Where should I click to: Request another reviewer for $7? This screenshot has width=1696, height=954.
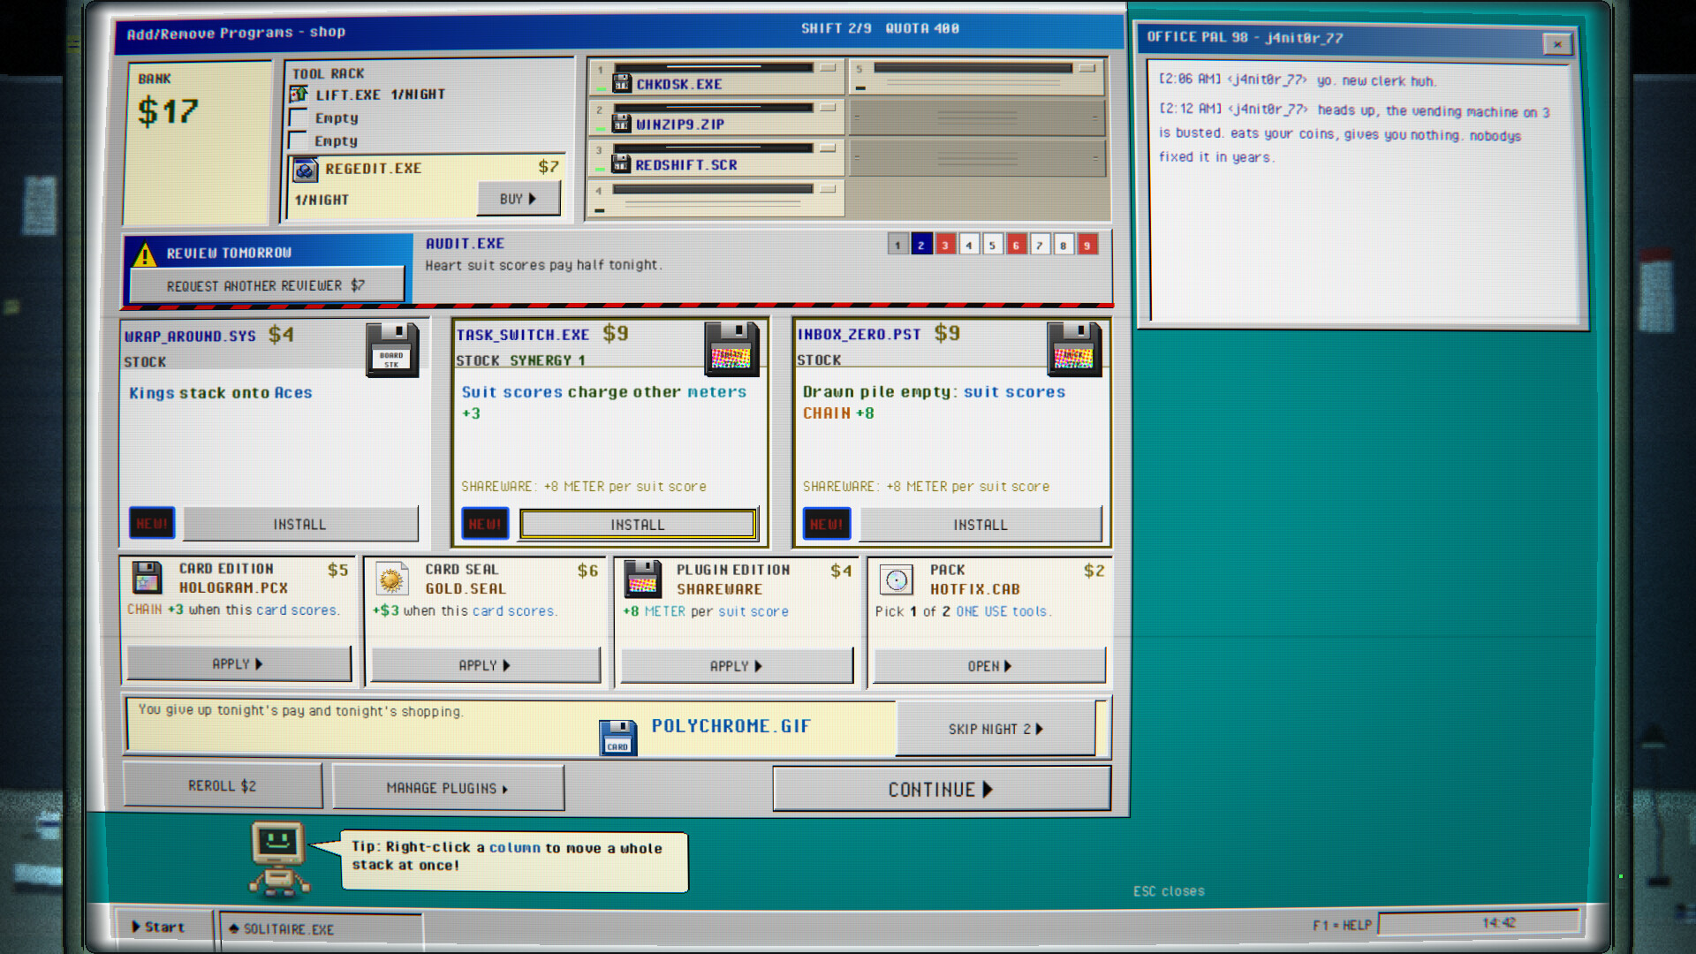[x=267, y=285]
